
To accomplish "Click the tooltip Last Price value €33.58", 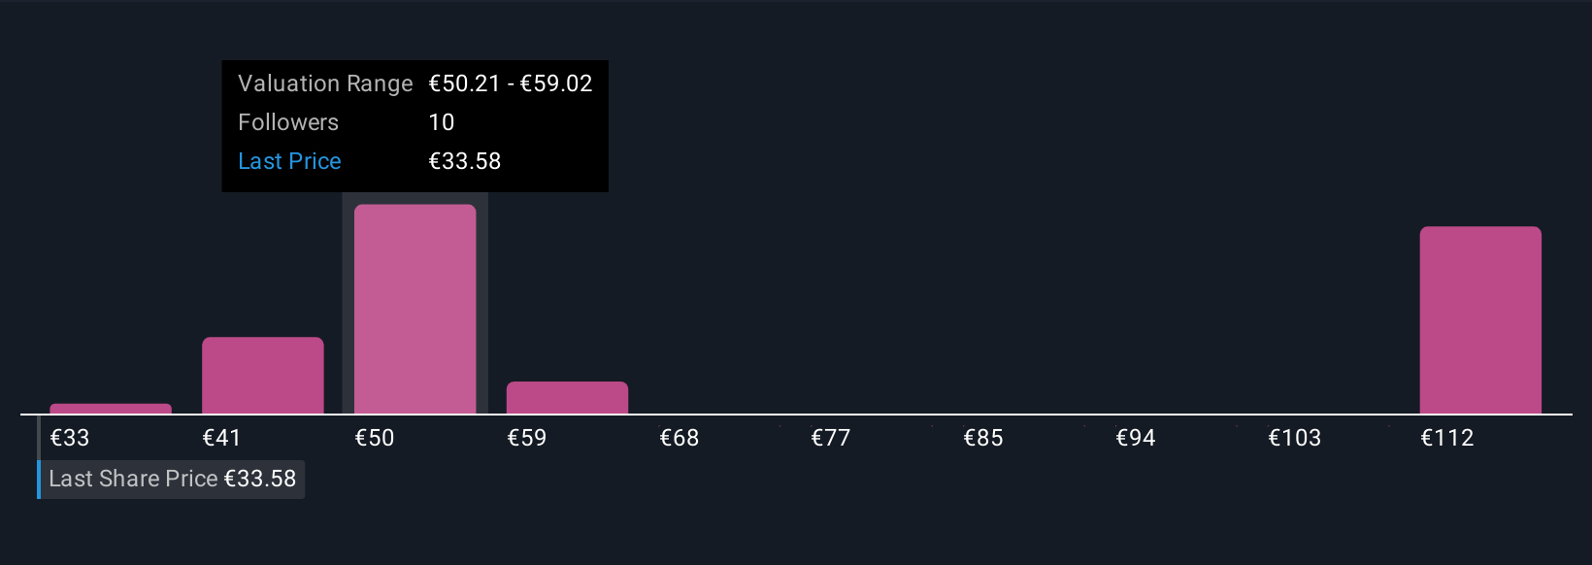I will tap(465, 161).
